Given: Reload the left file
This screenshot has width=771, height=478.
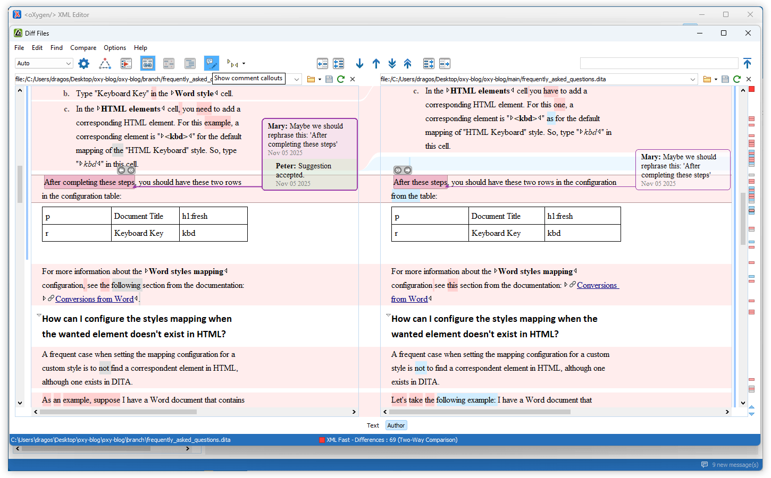Looking at the screenshot, I should point(341,79).
